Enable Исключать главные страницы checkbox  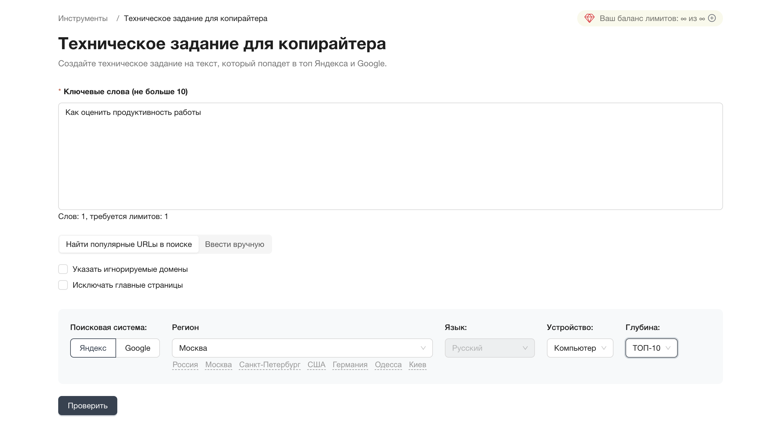[x=63, y=285]
